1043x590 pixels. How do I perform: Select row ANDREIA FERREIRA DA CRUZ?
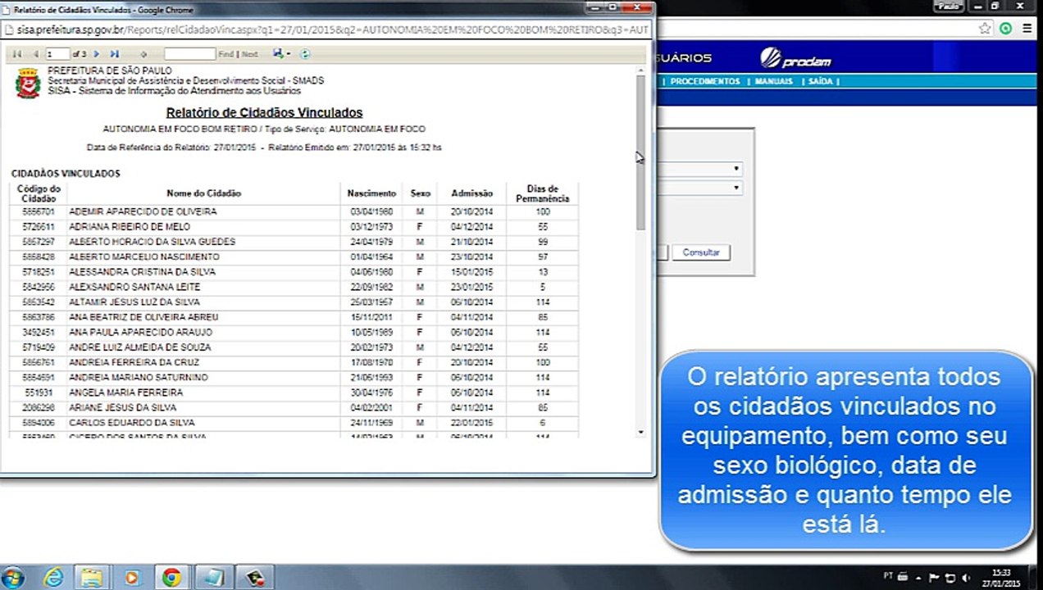point(294,362)
